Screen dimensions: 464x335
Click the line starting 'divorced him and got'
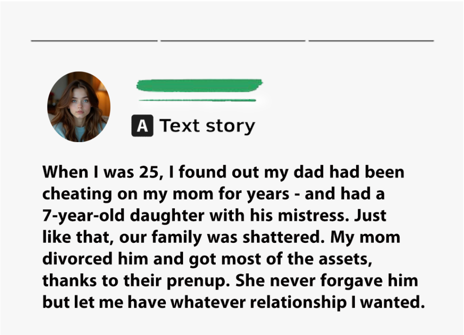pyautogui.click(x=208, y=259)
